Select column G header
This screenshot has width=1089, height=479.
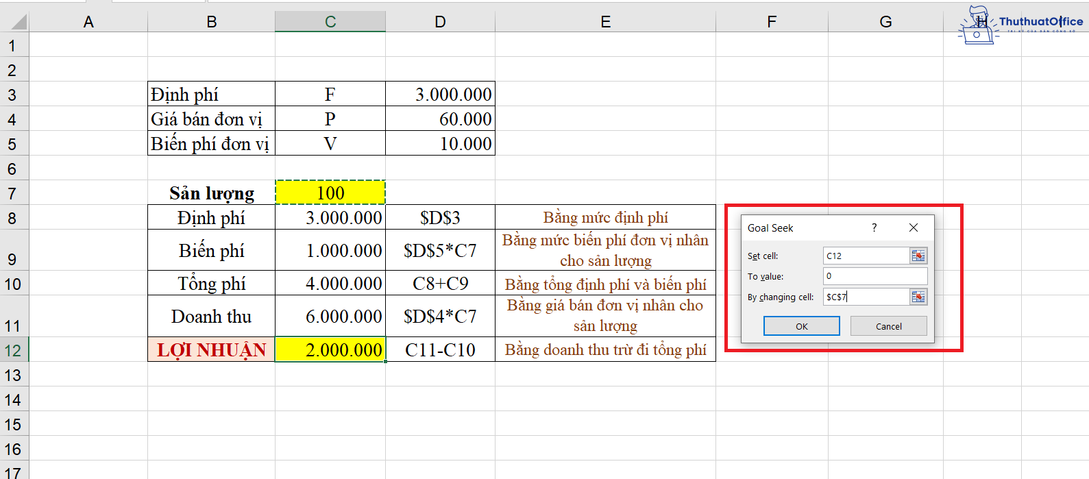[885, 22]
